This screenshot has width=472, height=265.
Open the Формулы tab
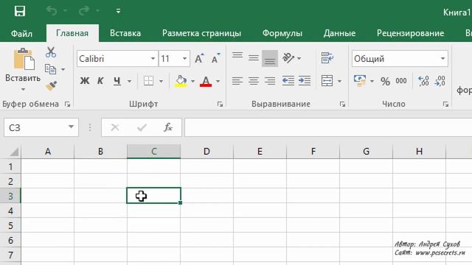coord(282,33)
